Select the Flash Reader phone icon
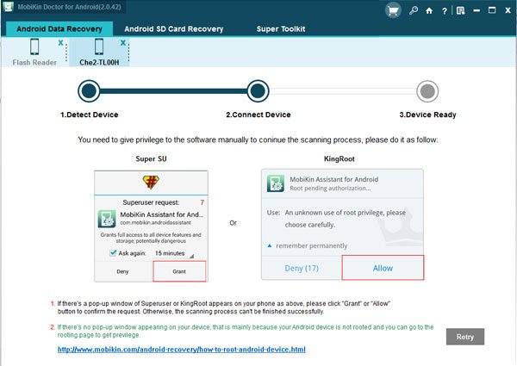This screenshot has height=366, width=517. pyautogui.click(x=34, y=47)
